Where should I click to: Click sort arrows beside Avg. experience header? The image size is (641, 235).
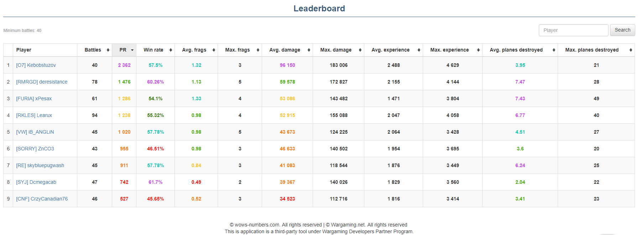point(419,50)
